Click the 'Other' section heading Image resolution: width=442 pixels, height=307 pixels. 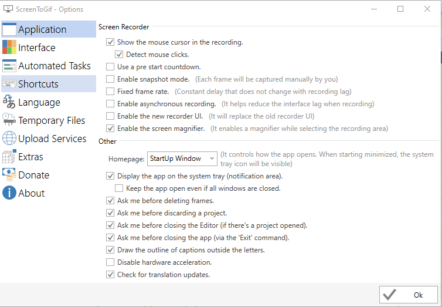[107, 141]
